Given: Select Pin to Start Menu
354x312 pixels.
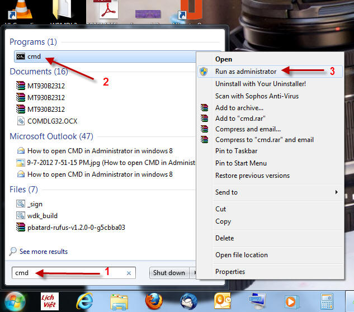Looking at the screenshot, I should (x=241, y=163).
